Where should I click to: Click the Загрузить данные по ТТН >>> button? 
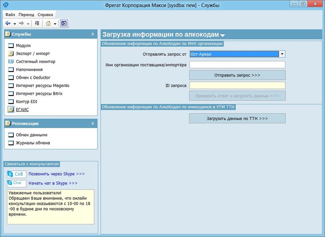point(237,118)
